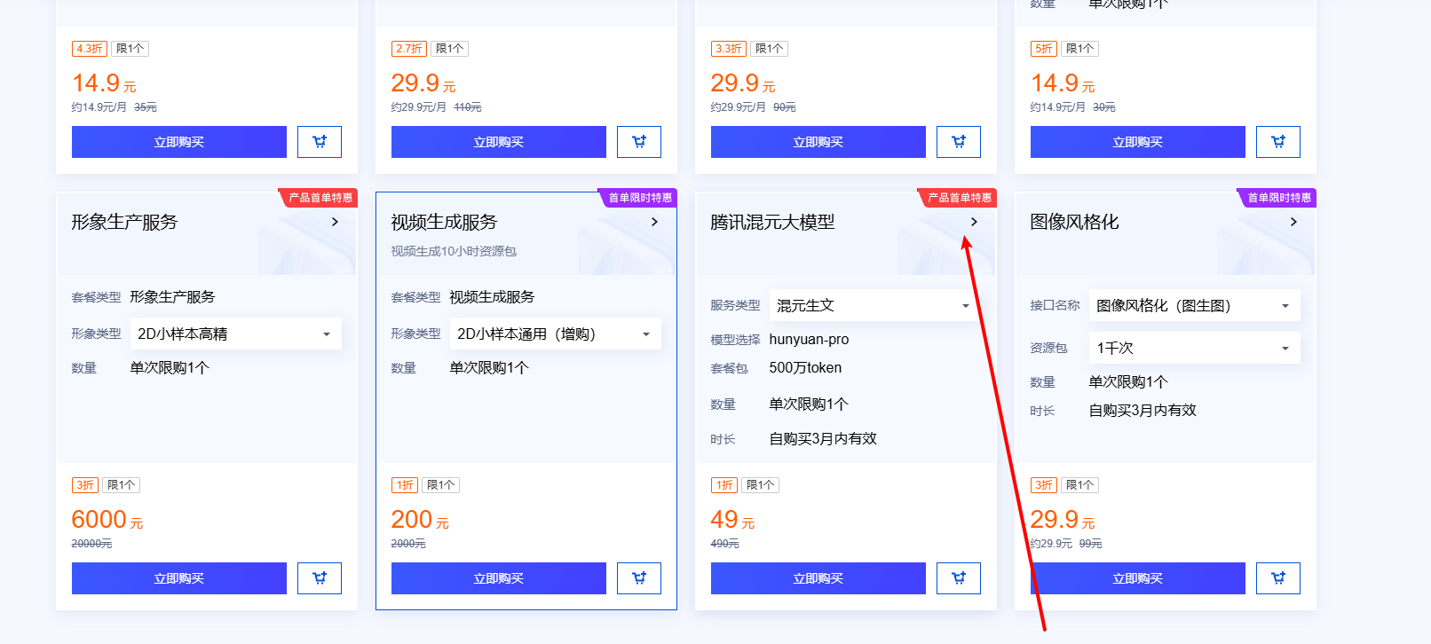Click 自购买3月内有效 in 图像风格化 card

1142,411
